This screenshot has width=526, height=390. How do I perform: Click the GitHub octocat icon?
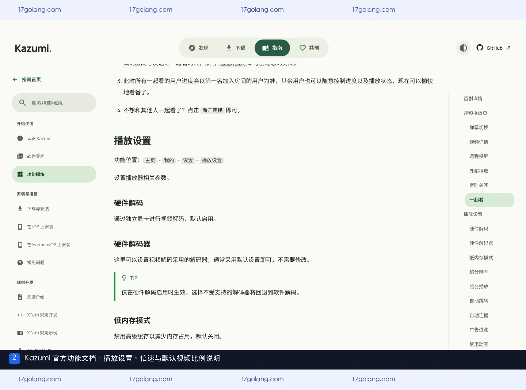click(480, 48)
